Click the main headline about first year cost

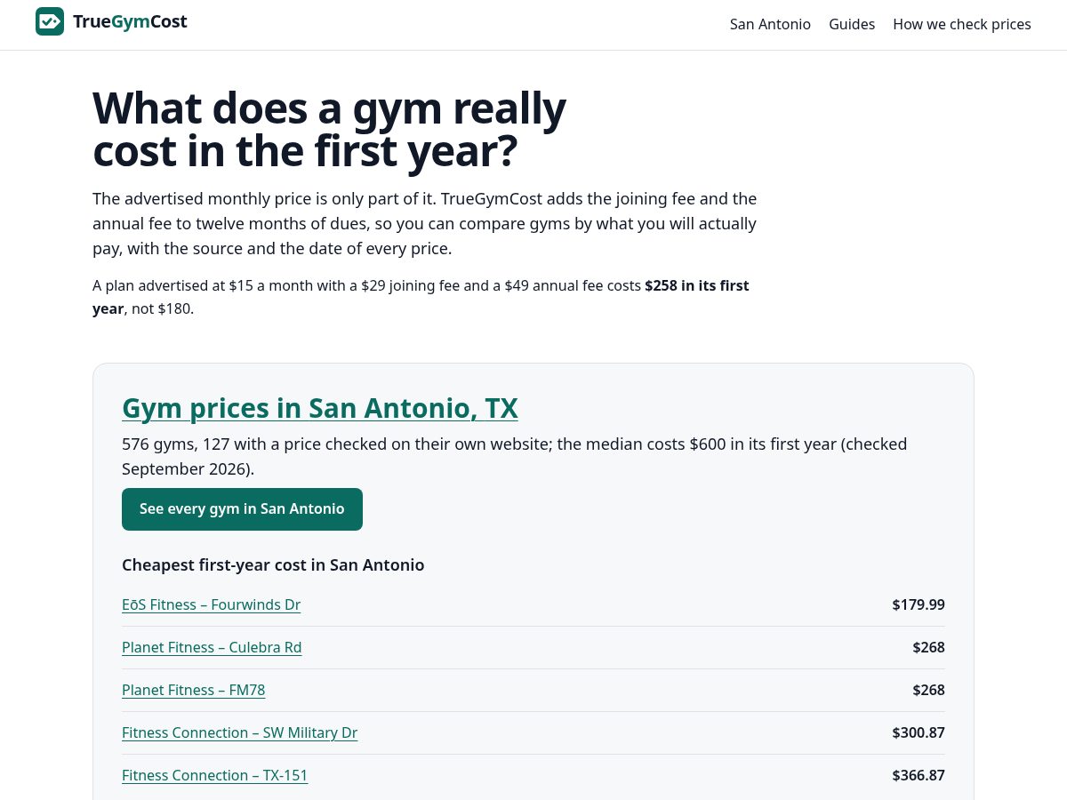click(329, 130)
